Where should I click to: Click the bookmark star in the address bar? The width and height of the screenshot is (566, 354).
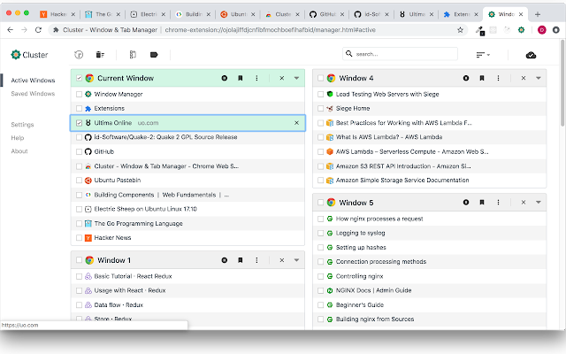460,30
